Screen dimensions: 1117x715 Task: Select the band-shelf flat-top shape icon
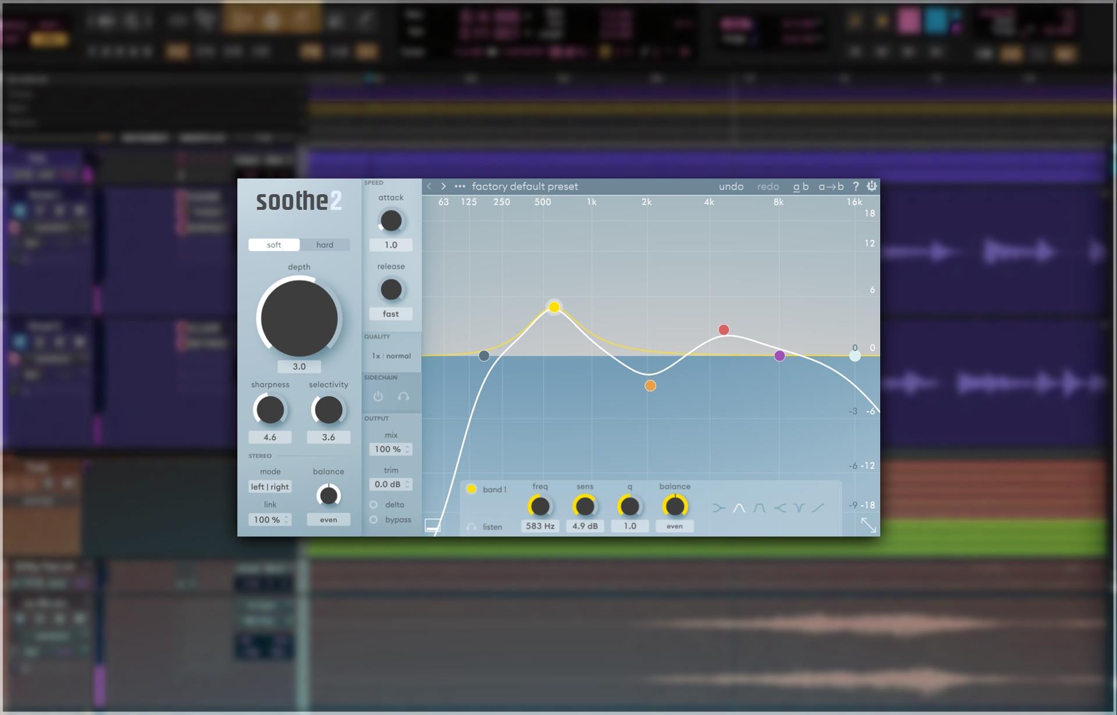(x=759, y=508)
